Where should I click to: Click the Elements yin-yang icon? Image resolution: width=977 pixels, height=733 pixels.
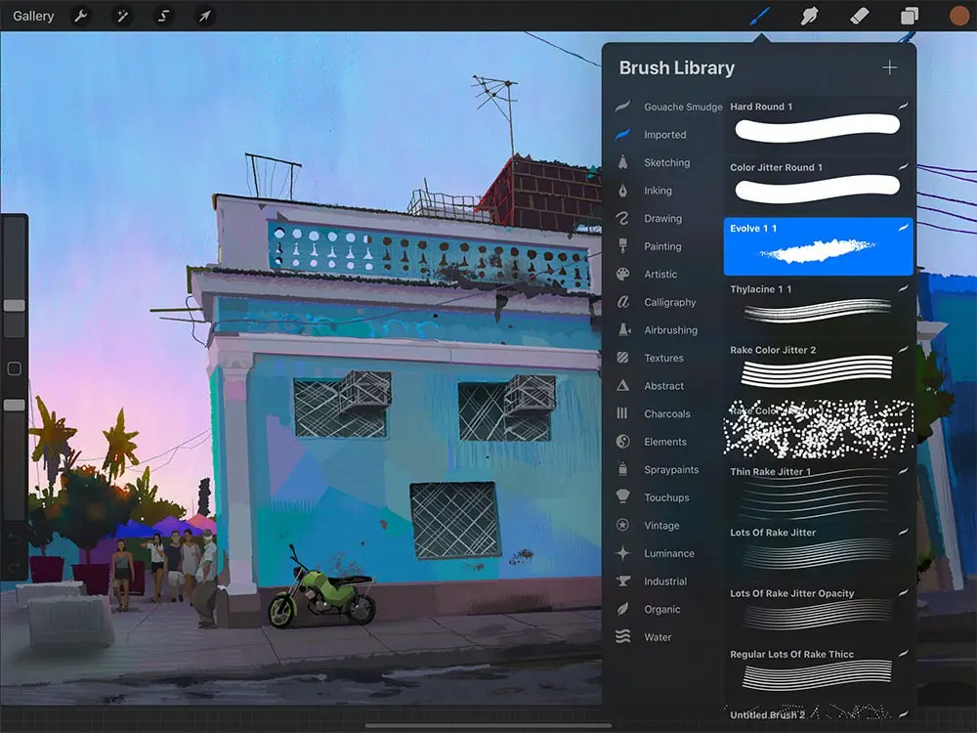(622, 442)
